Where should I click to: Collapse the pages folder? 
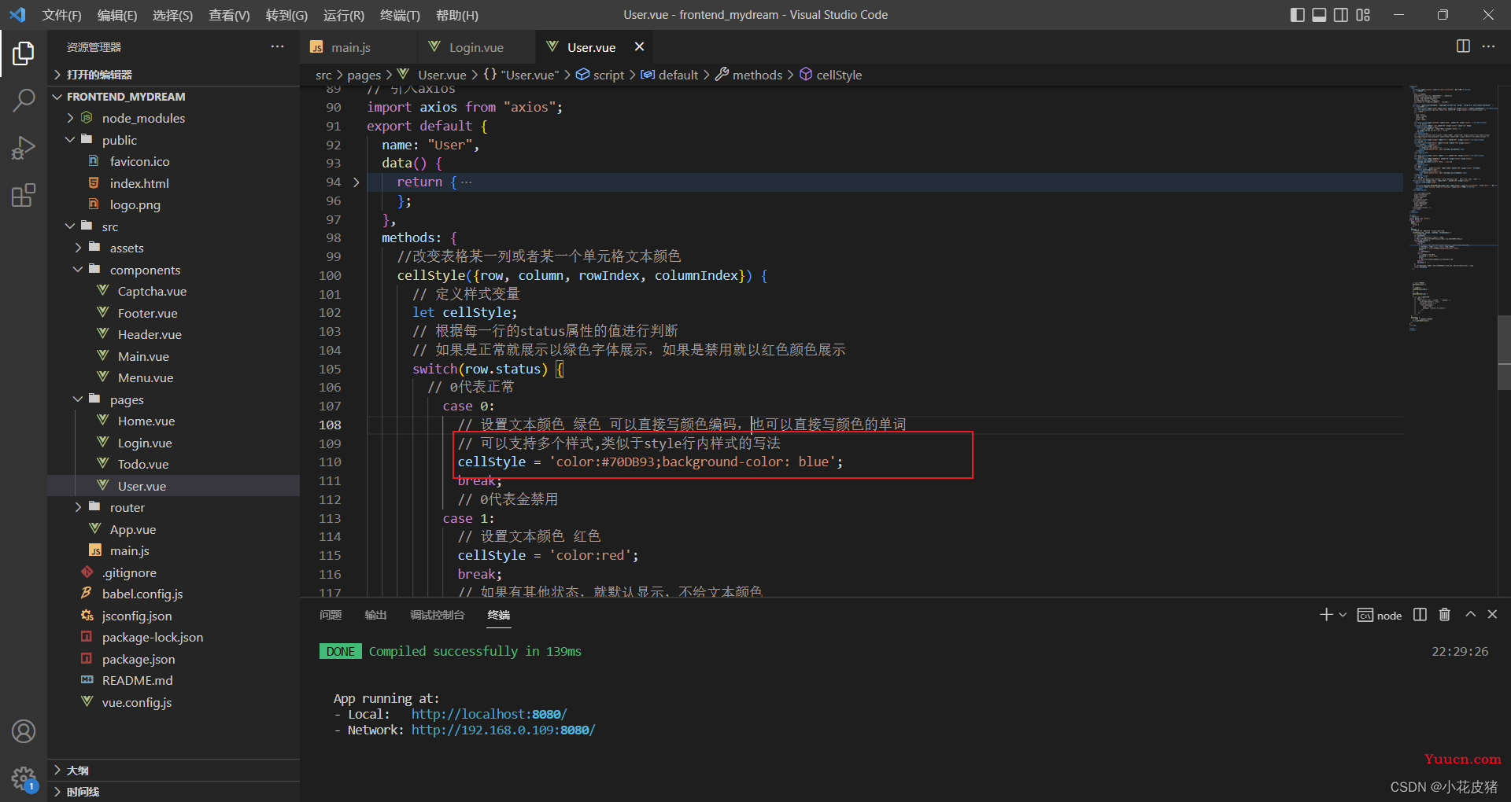[x=173, y=399]
